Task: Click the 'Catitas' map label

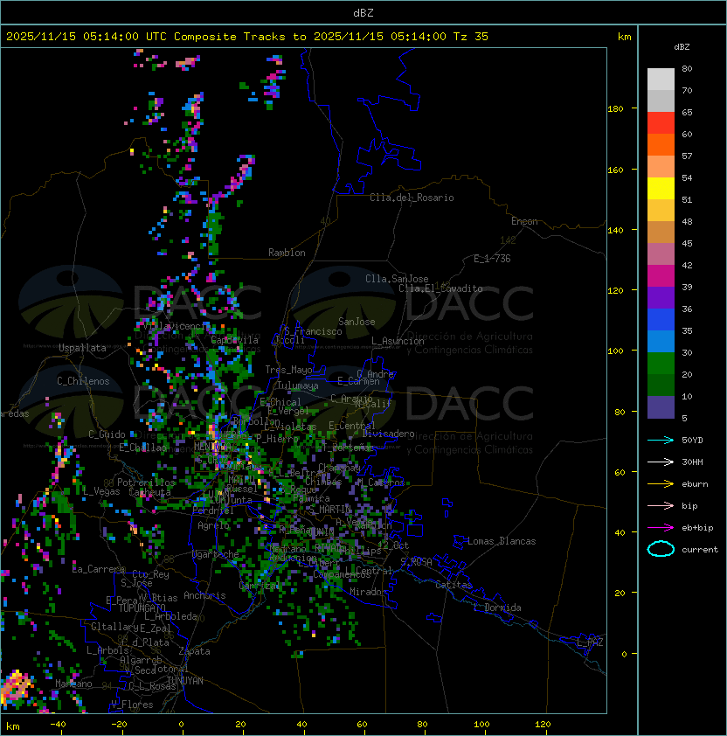Action: pyautogui.click(x=454, y=585)
